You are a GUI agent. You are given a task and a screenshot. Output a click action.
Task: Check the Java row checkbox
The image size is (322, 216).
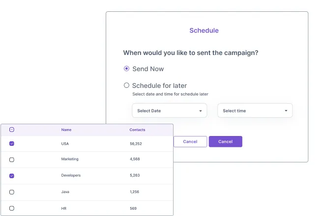coord(12,192)
